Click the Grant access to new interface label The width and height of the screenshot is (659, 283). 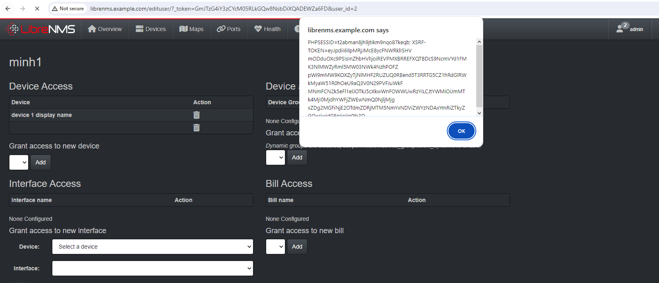58,231
